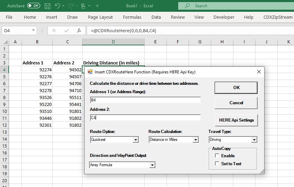Select cell containing 91801
This screenshot has width=294, height=187.
(x=68, y=111)
